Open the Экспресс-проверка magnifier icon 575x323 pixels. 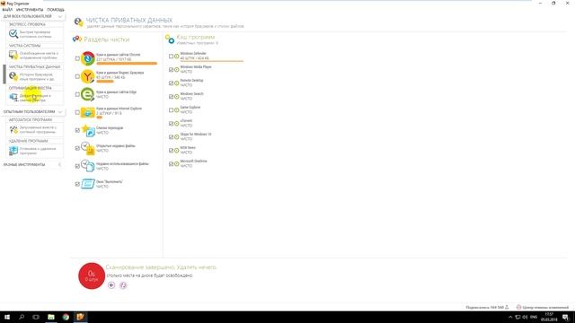tap(13, 34)
